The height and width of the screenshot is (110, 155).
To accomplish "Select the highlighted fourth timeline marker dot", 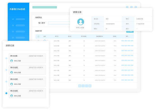I will 6,93.
